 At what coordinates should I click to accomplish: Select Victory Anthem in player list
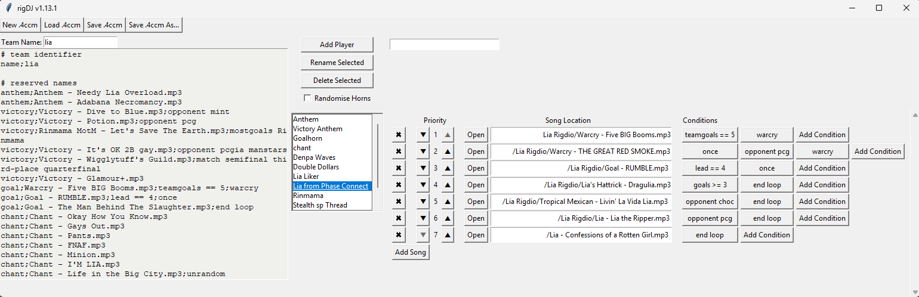[x=332, y=129]
